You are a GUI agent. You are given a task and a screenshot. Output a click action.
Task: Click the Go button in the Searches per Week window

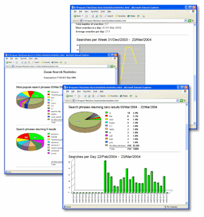click(x=191, y=21)
